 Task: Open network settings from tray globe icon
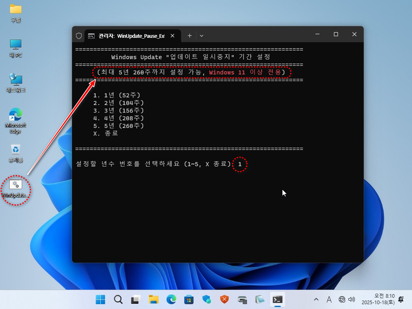click(342, 299)
